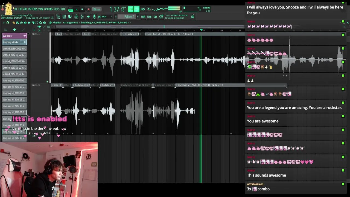The height and width of the screenshot is (197, 350).
Task: Open the FILE menu
Action: [x=16, y=9]
